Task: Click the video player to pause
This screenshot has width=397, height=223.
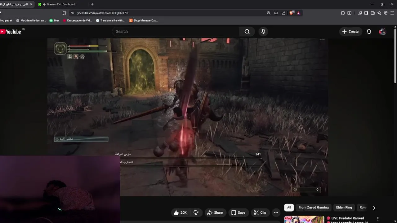Action: point(188,117)
